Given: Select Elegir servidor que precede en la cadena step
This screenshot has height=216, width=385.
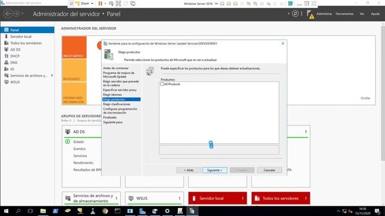Looking at the screenshot, I should (x=121, y=83).
